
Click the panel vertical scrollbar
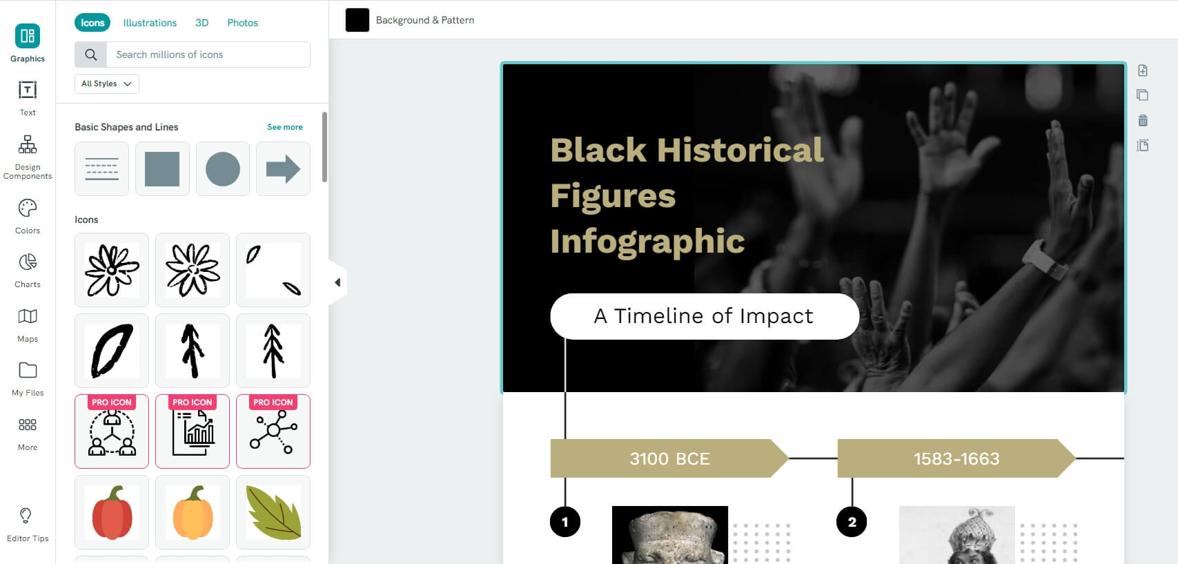coord(325,146)
